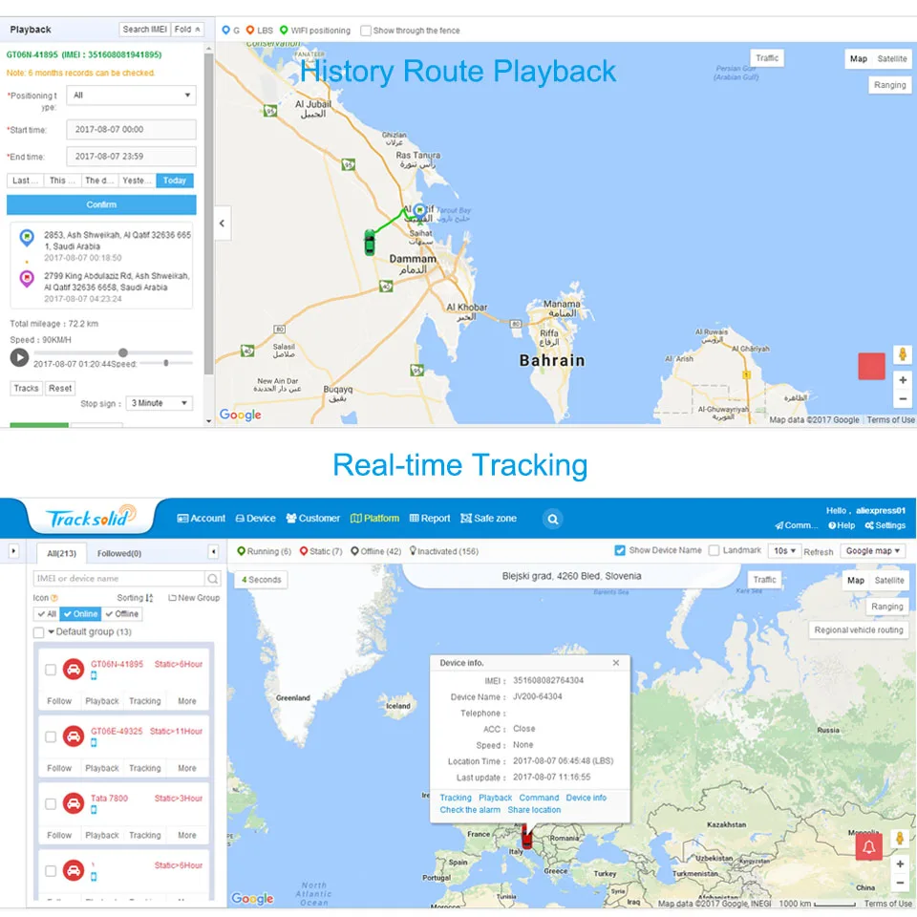The width and height of the screenshot is (917, 917).
Task: Show Traffic on the tracking map
Action: pos(764,580)
